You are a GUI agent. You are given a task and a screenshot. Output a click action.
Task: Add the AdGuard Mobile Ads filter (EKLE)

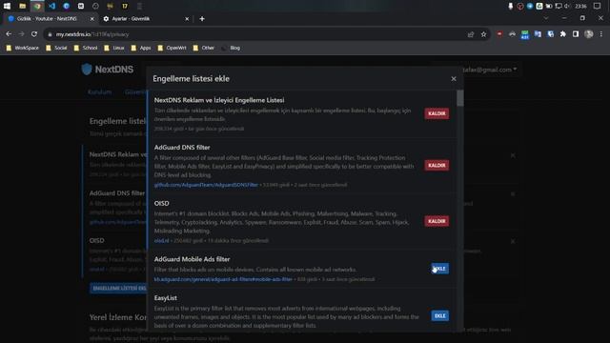click(x=440, y=269)
